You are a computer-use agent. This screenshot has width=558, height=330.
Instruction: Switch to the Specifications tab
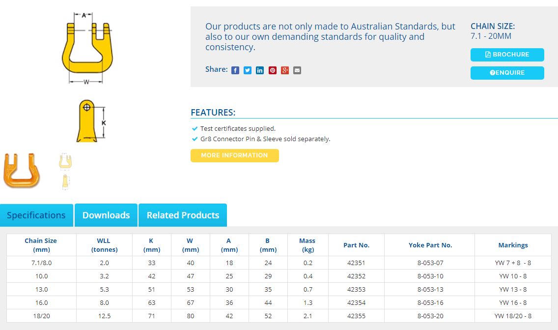coord(36,215)
